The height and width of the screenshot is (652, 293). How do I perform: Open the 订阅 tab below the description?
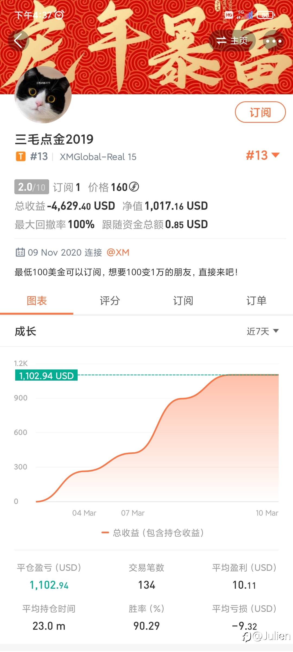pyautogui.click(x=183, y=301)
